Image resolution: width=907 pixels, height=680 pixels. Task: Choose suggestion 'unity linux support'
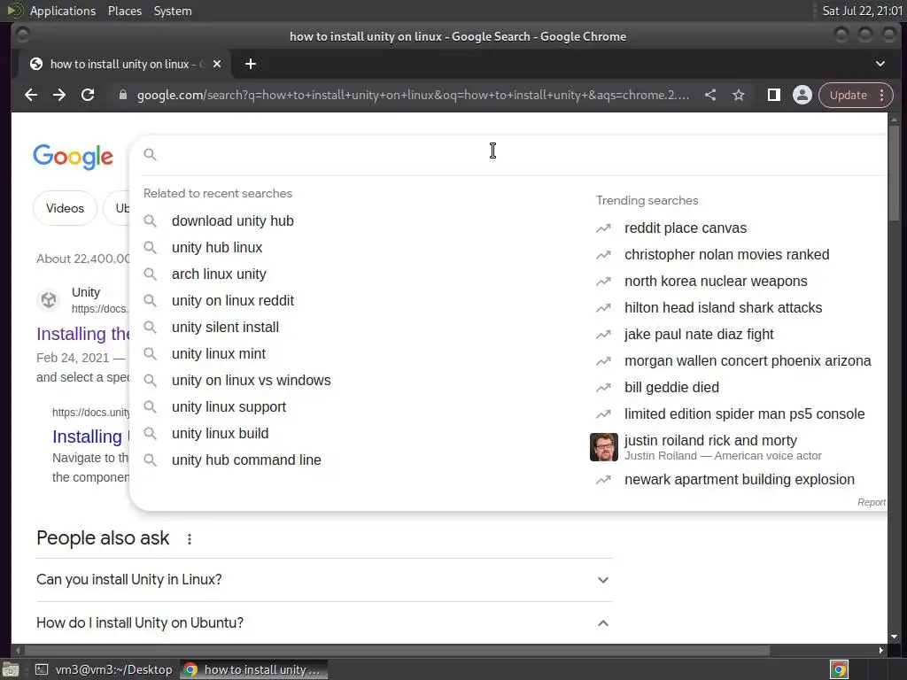[229, 407]
